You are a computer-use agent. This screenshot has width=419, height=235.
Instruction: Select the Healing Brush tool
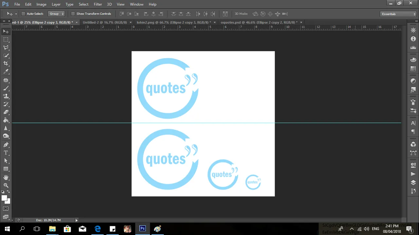pos(6,80)
